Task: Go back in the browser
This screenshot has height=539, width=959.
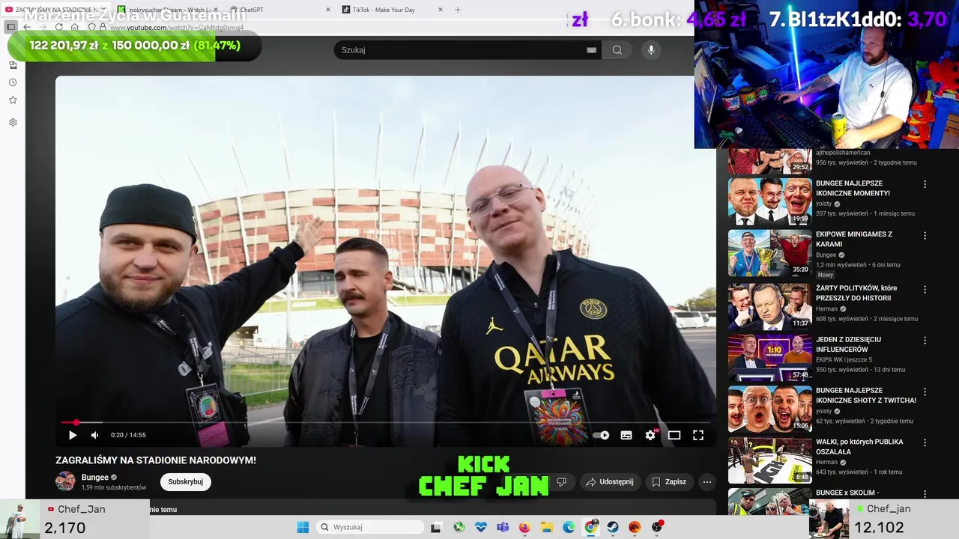Action: click(27, 27)
